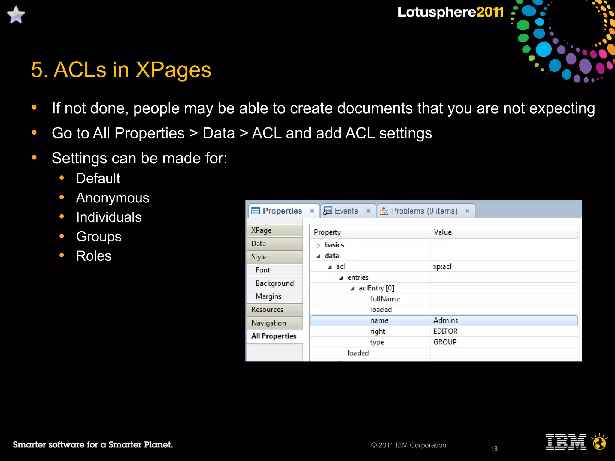Select the name property row

[x=444, y=320]
